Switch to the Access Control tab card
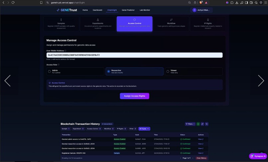Viewport: 268px width, 162px height. pyautogui.click(x=135, y=24)
